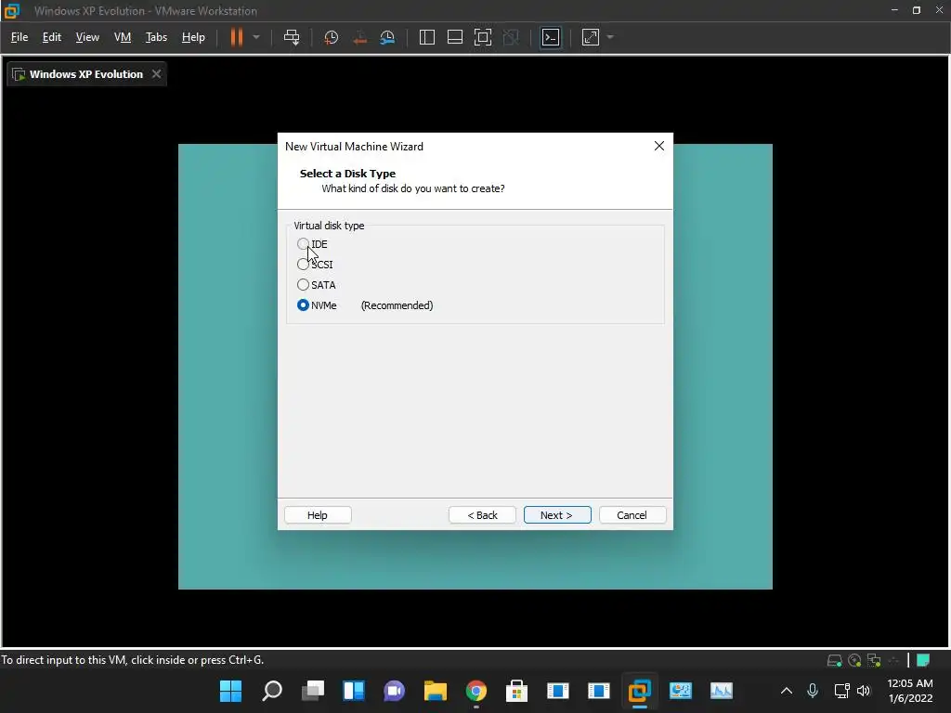Open the network tray icon

pyautogui.click(x=841, y=691)
